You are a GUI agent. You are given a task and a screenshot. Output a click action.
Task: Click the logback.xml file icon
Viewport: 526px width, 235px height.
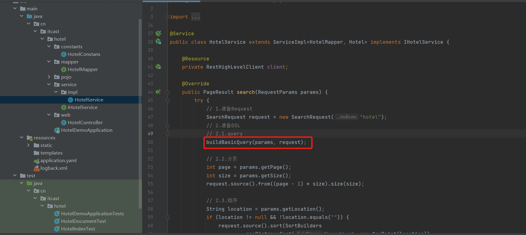click(x=36, y=168)
